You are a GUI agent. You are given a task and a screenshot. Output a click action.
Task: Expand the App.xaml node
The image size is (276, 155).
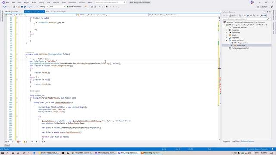click(x=226, y=38)
